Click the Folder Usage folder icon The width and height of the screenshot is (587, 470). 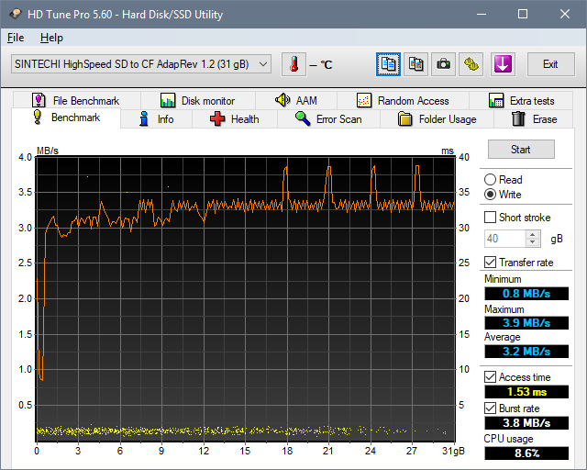pos(404,118)
